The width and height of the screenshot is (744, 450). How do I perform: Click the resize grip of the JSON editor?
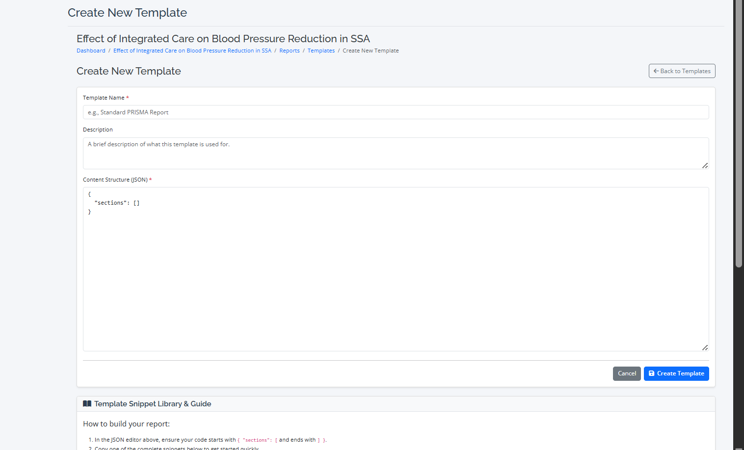click(x=705, y=347)
